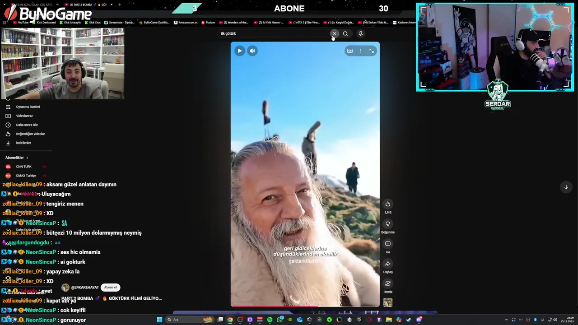The image size is (578, 325).
Task: Close the PART 2 BOMBA tab
Action: tap(111, 5)
